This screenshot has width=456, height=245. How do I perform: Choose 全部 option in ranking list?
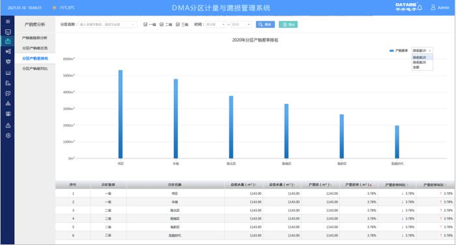(422, 68)
